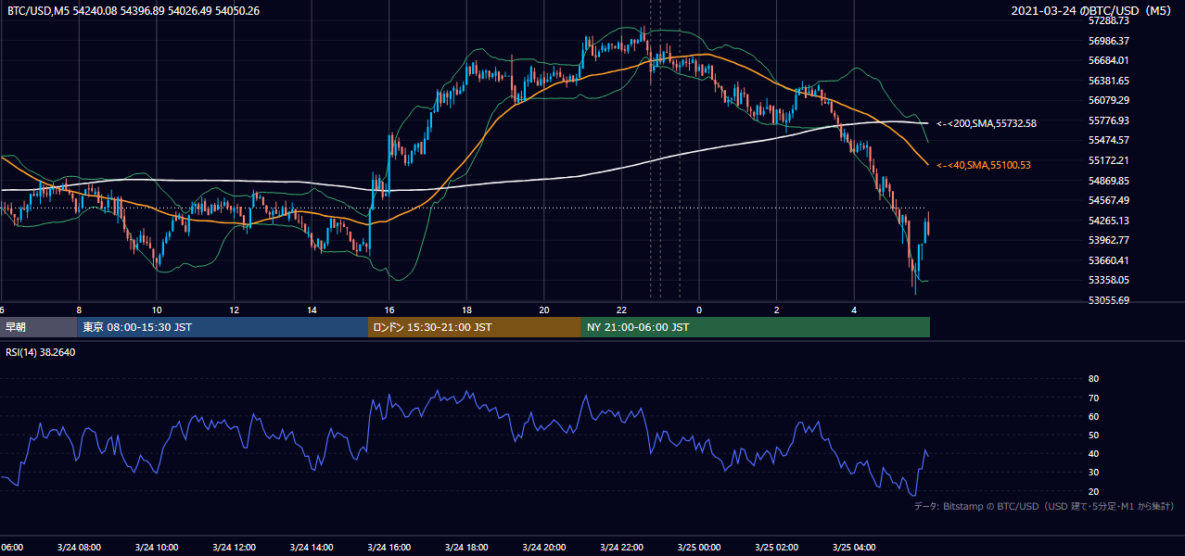1185x556 pixels.
Task: Click the 3/25 04:00 date axis label
Action: (x=854, y=548)
